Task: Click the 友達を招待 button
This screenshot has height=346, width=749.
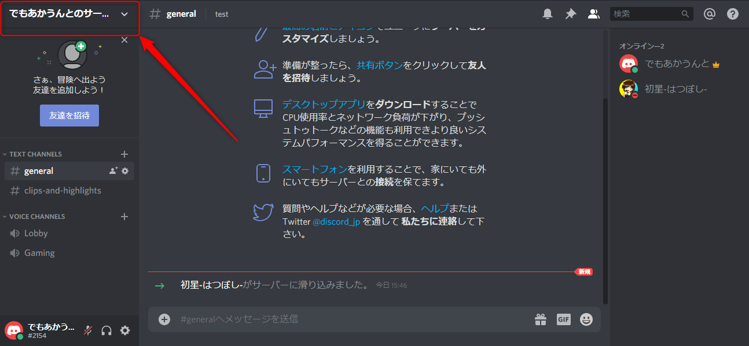Action: 69,116
